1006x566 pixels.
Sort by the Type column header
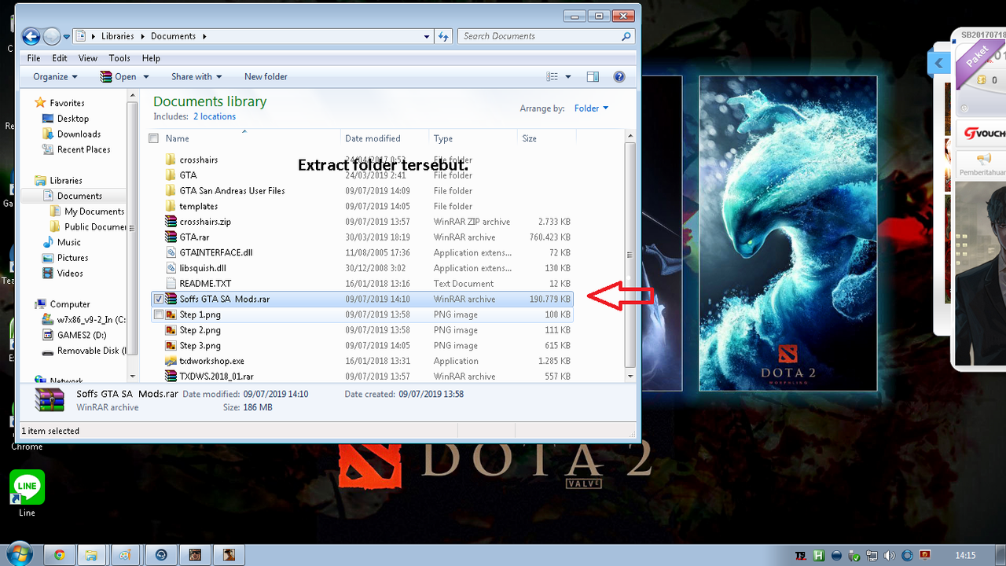(474, 138)
